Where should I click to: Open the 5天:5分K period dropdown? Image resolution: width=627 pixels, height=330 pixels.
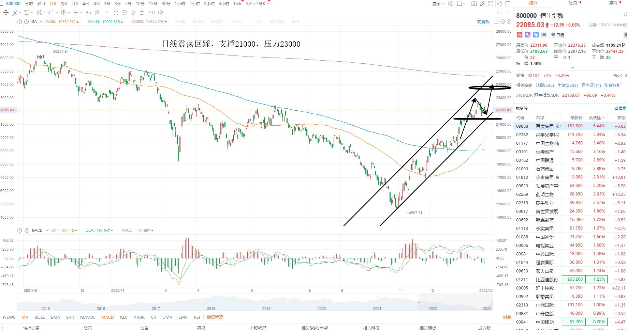[x=258, y=4]
